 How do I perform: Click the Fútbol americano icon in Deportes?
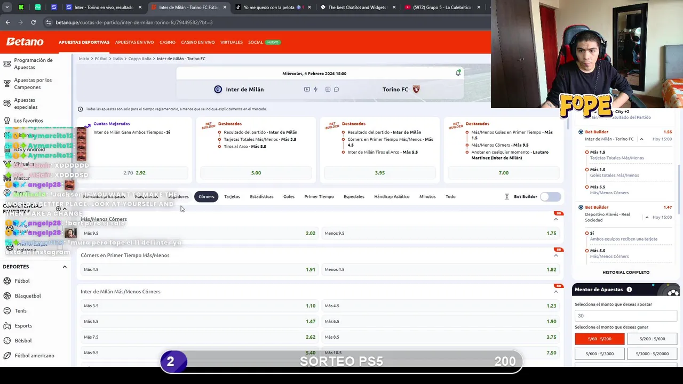[7, 356]
